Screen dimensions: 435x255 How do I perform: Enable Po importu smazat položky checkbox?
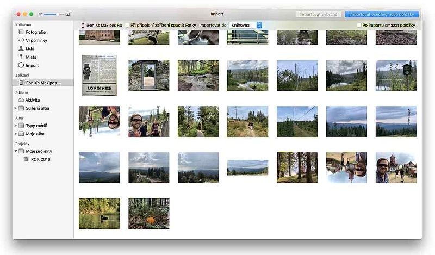[359, 25]
